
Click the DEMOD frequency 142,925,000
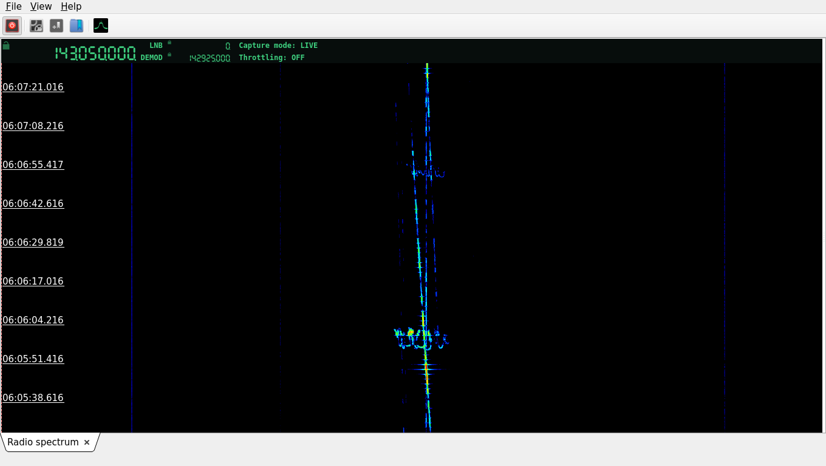210,58
